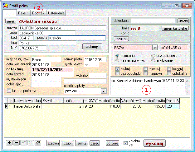Toggle the bez podglądu checkbox
195x152 pixels.
pyautogui.click(x=117, y=73)
